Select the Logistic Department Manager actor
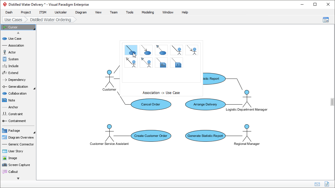335x188 pixels. coord(247,101)
